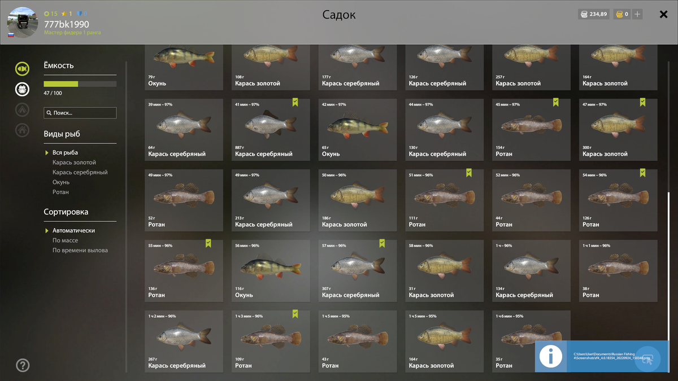Viewport: 678px width, 381px height.
Task: Click the Ёмкость capacity progress bar
Action: coord(80,84)
